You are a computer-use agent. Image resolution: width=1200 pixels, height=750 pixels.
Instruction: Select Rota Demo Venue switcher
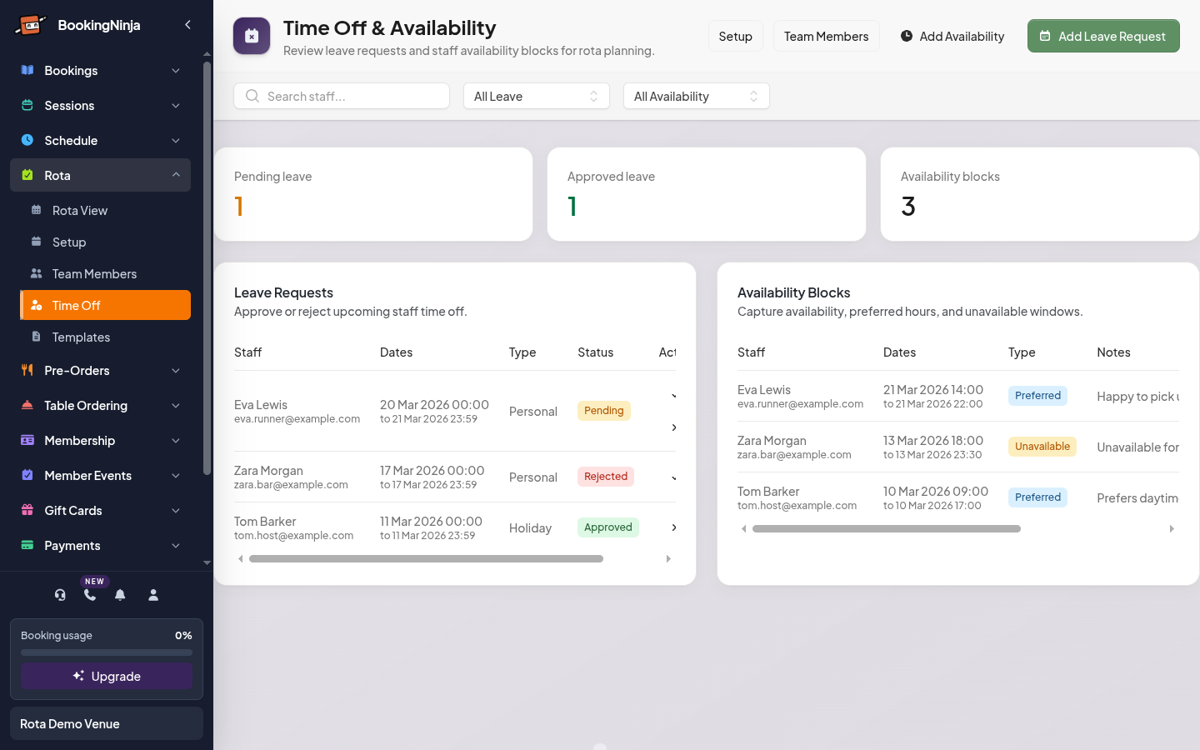click(107, 723)
